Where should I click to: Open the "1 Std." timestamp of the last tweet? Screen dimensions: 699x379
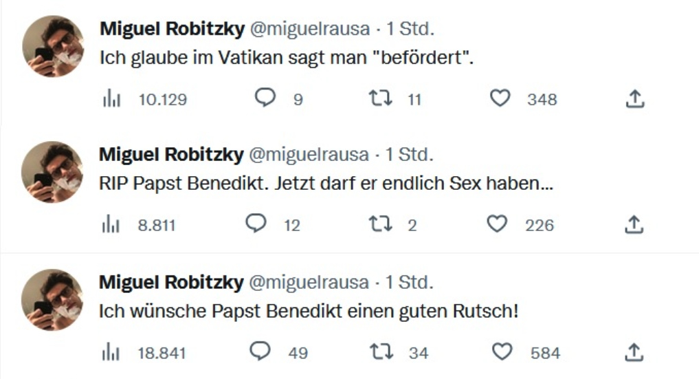click(x=409, y=282)
